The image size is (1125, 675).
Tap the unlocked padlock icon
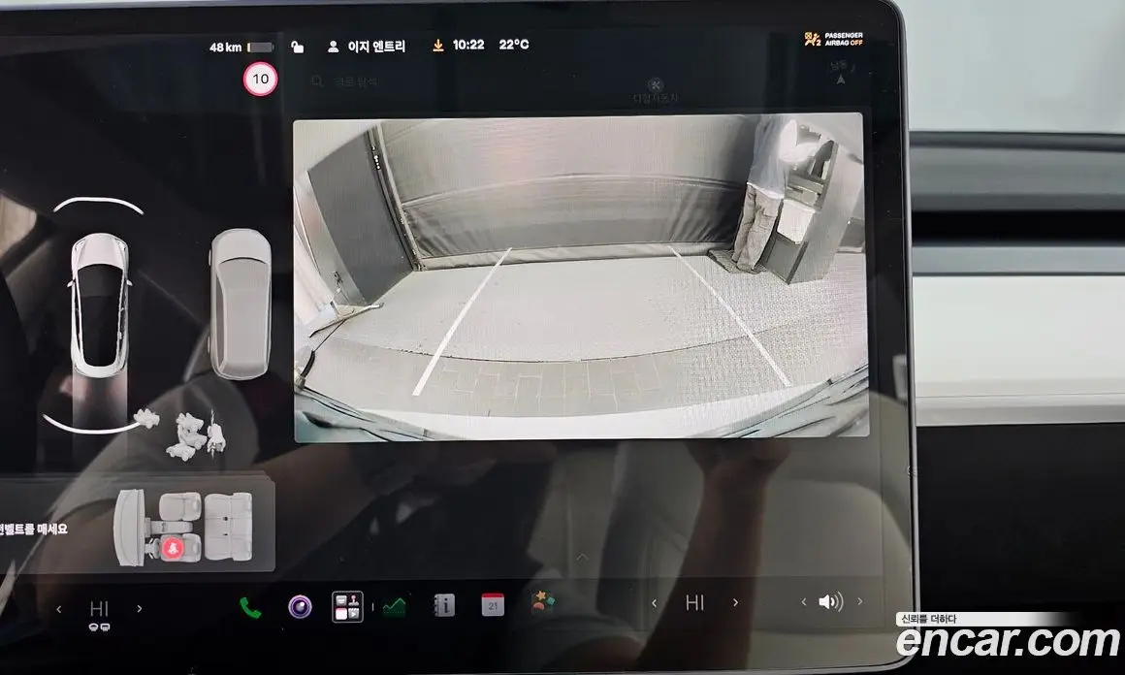click(x=297, y=47)
